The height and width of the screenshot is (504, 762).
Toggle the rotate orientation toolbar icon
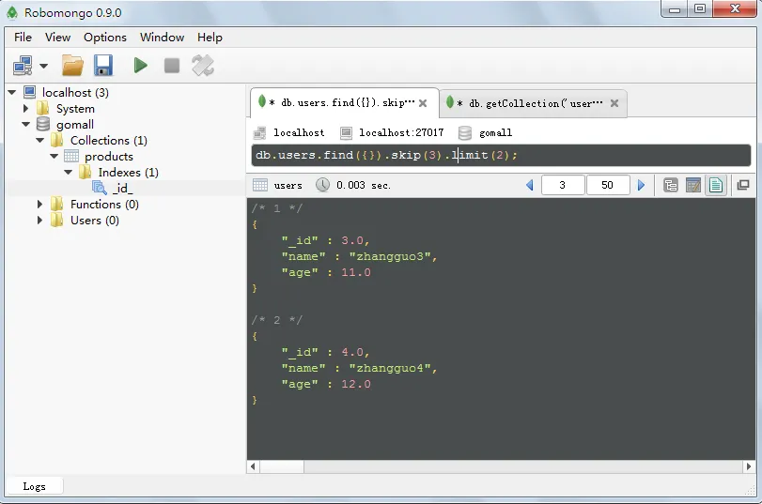[203, 66]
